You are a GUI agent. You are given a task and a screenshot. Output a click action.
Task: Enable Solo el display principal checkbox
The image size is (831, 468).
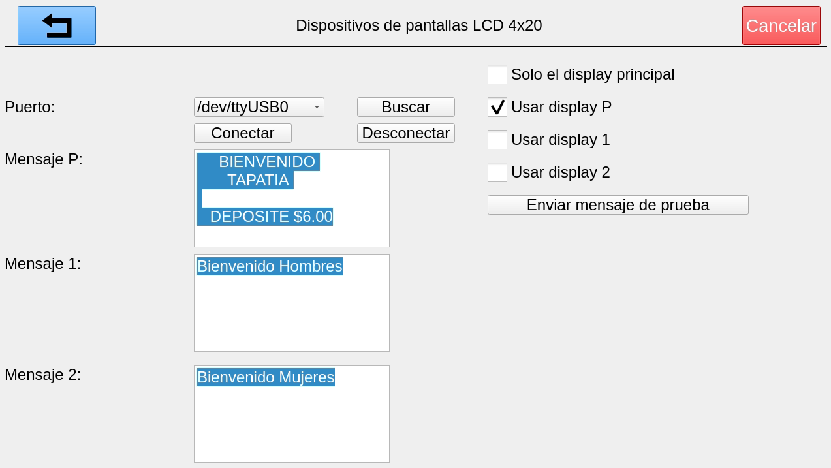[x=497, y=74]
